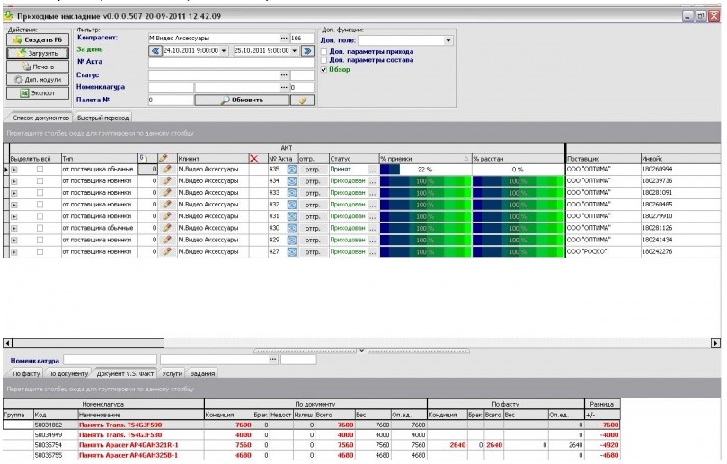Click the blue view icon next to act 434
This screenshot has height=464, width=727.
point(291,180)
